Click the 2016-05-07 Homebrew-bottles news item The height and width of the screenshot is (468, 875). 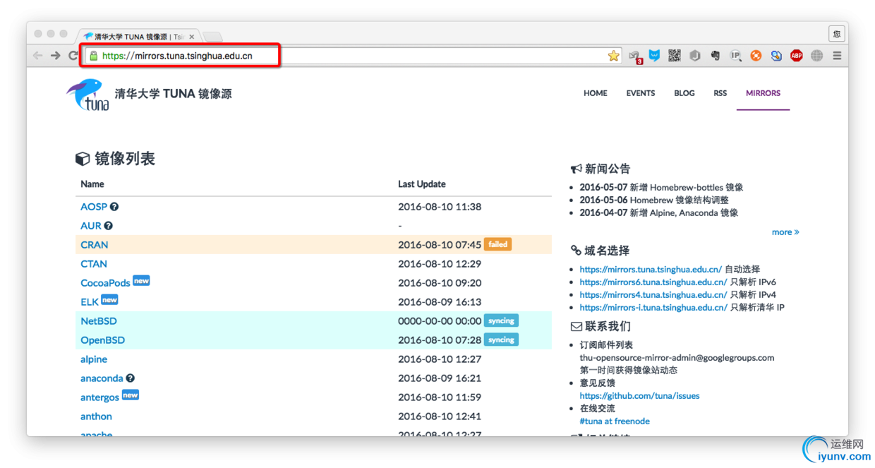(x=661, y=187)
